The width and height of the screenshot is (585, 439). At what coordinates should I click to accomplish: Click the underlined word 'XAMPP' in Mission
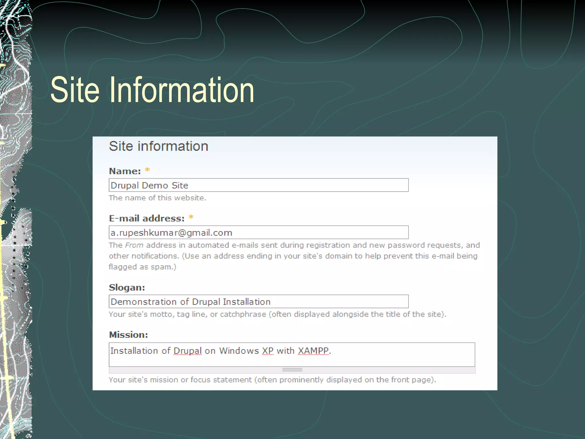pyautogui.click(x=313, y=351)
